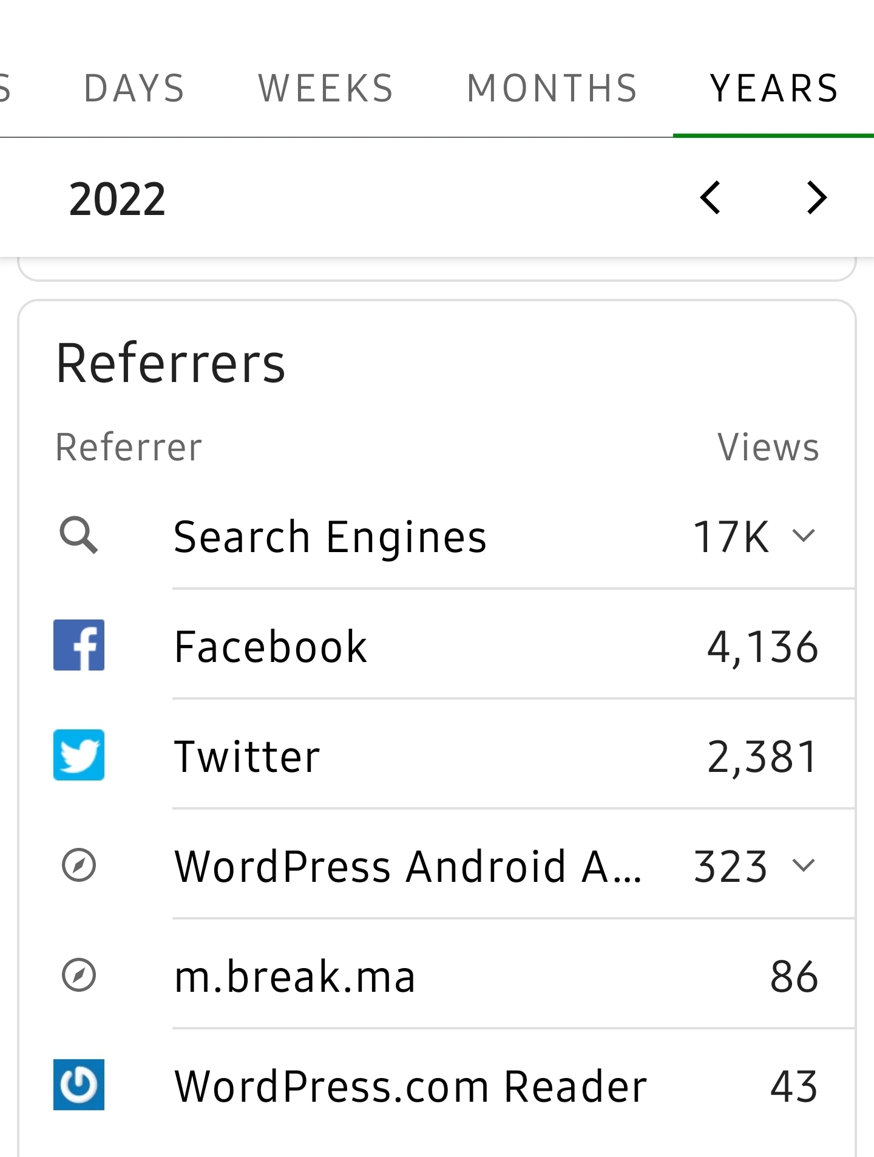The image size is (874, 1157).
Task: Click the Search Engines magnifier icon
Action: pos(79,536)
